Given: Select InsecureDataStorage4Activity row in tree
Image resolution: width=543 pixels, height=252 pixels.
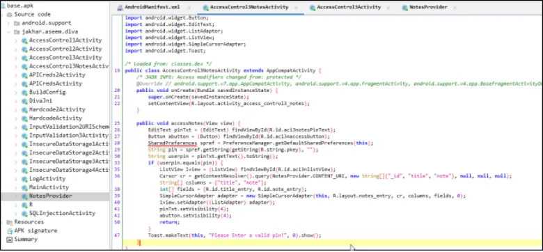Looking at the screenshot, I should 69,171.
